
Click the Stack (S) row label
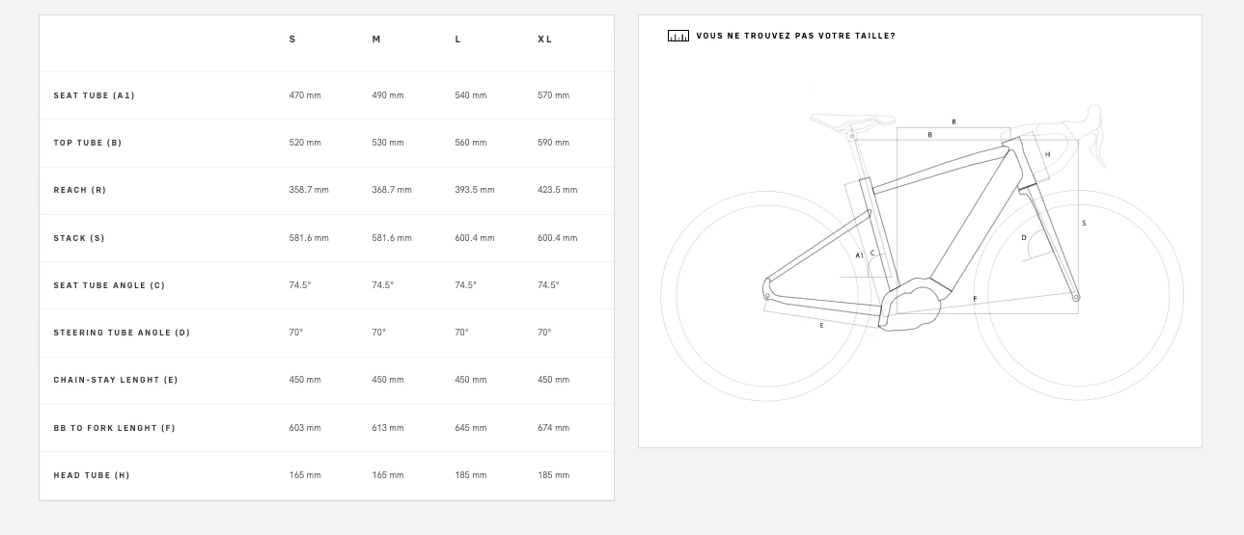(79, 238)
